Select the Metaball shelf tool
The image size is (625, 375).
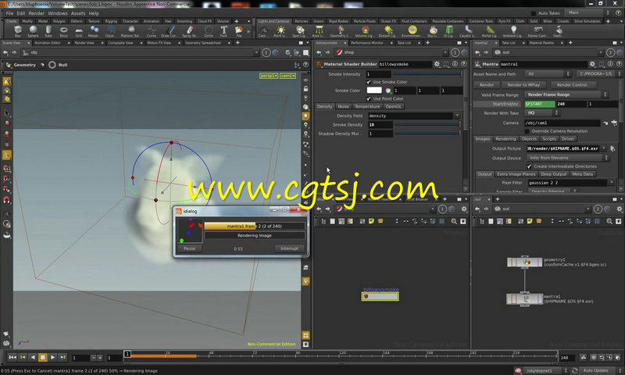point(95,31)
